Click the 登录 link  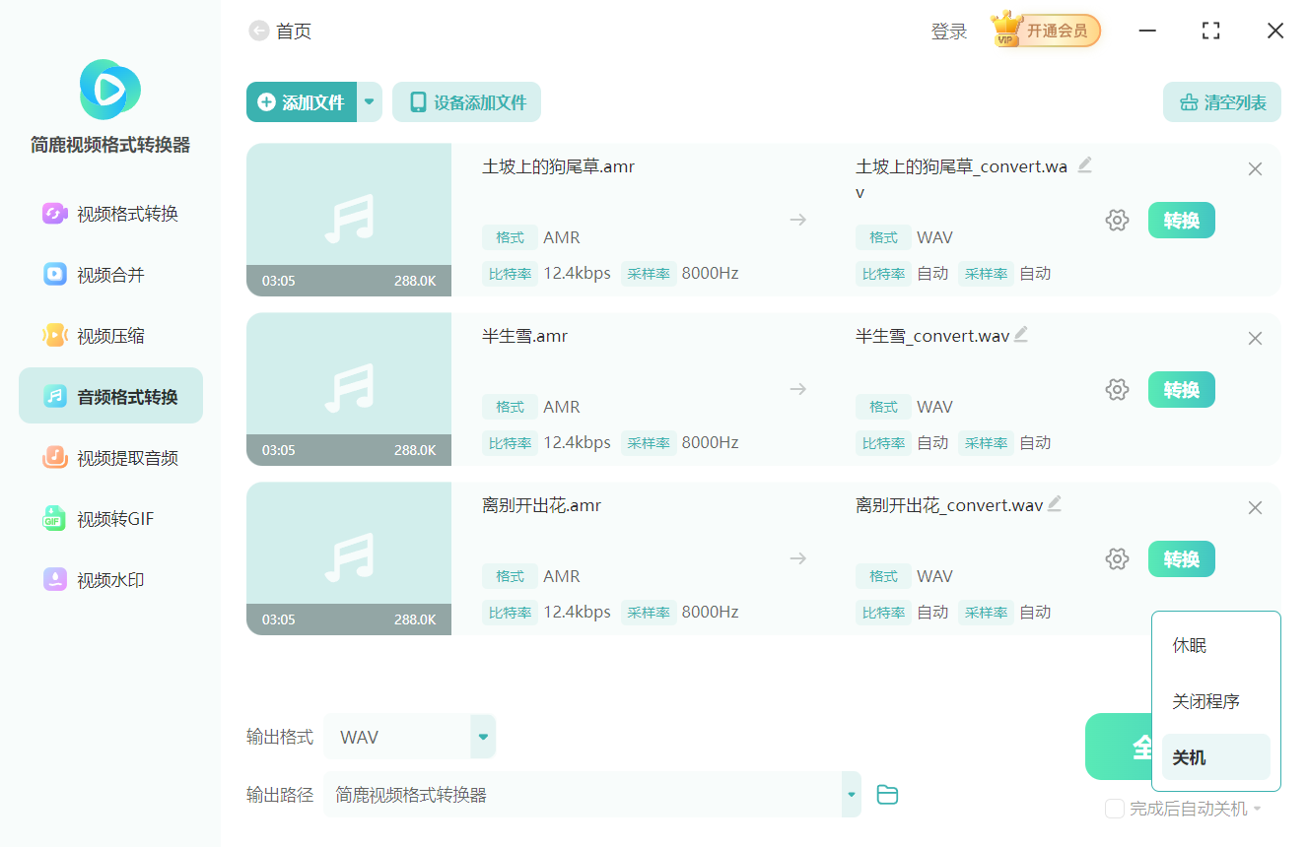[x=949, y=32]
